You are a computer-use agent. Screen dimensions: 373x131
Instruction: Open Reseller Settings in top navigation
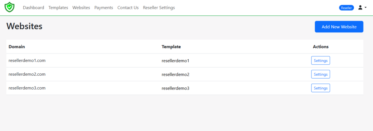(x=159, y=8)
